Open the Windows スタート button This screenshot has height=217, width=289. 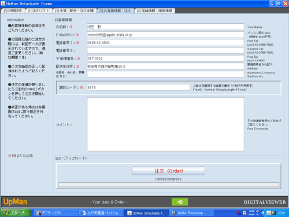point(16,213)
